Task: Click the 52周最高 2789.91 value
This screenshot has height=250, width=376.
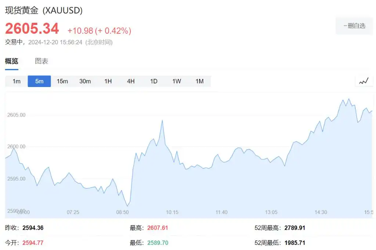Action: coord(294,228)
